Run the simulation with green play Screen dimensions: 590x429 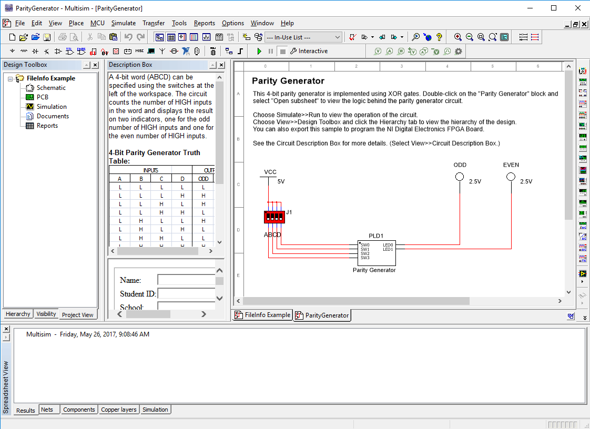259,51
